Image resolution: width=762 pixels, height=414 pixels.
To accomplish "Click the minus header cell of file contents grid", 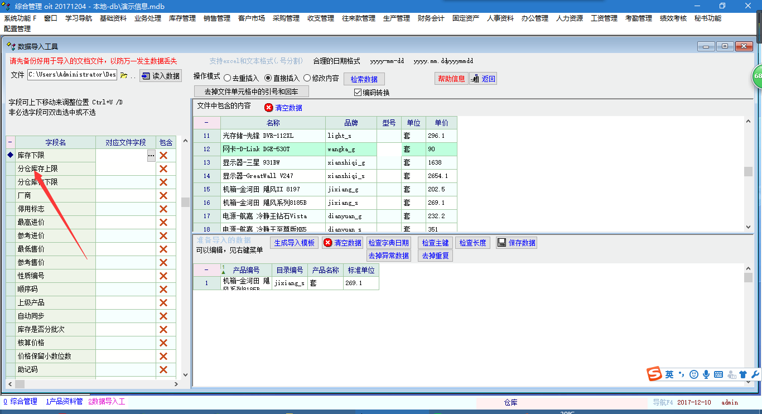I will [206, 123].
